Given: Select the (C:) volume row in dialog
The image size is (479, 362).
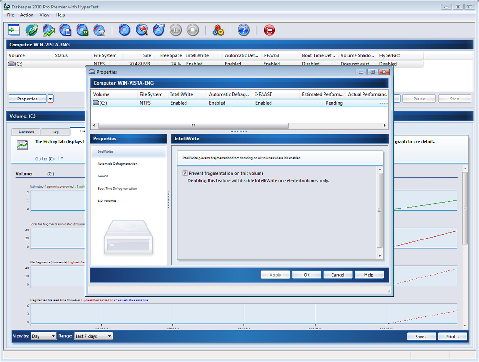Looking at the screenshot, I should click(x=239, y=103).
